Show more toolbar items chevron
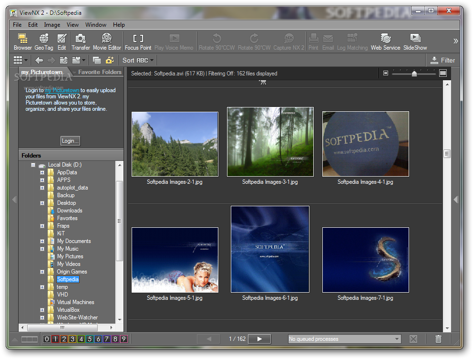Viewport: 473px width, 359px height. tap(455, 41)
